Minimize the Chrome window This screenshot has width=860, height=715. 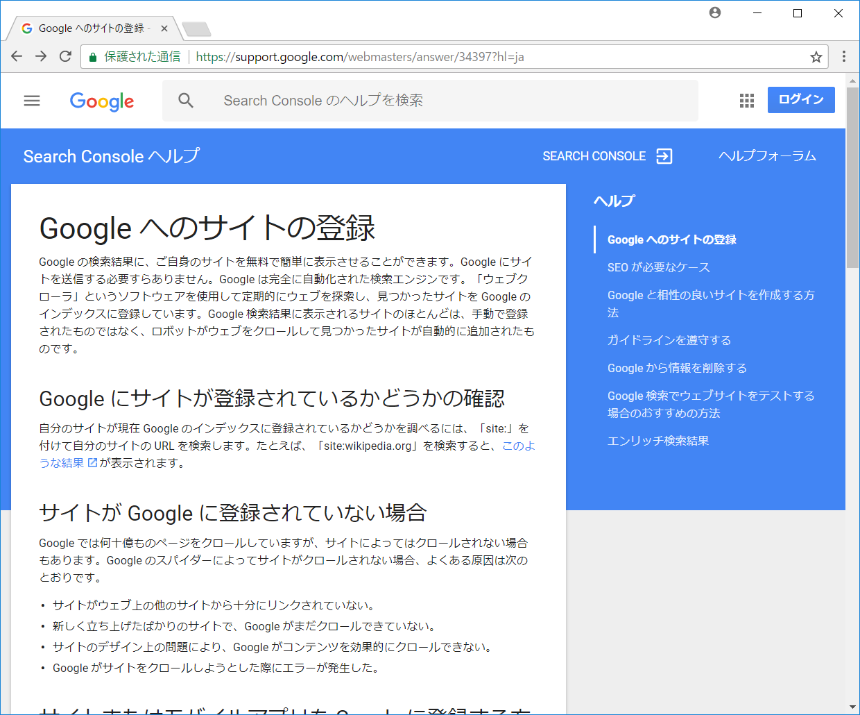(x=757, y=13)
